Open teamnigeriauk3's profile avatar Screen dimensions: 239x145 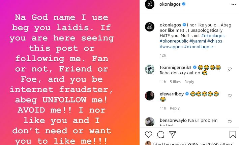[x=150, y=69]
